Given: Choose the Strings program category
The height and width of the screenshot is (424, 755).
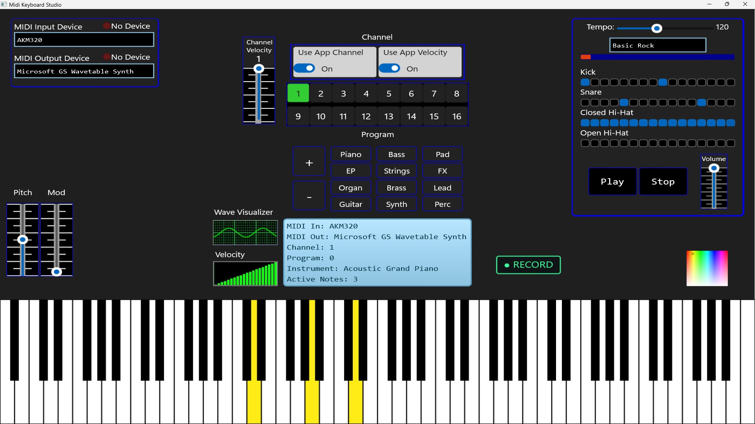Looking at the screenshot, I should point(397,171).
